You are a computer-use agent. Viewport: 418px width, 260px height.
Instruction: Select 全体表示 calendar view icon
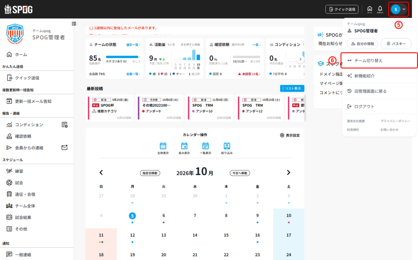tap(163, 149)
